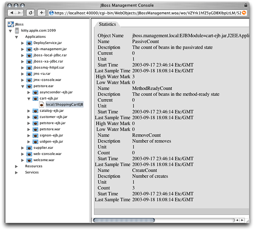Image resolution: width=254 pixels, height=231 pixels.
Task: Expand the signon-ejb.jar node
Action: click(x=29, y=135)
